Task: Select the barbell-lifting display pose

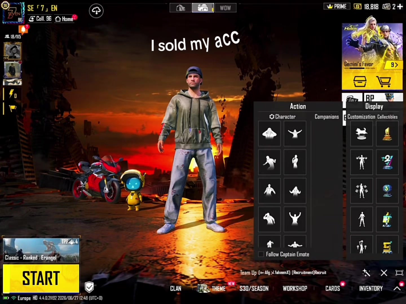Action: [361, 162]
